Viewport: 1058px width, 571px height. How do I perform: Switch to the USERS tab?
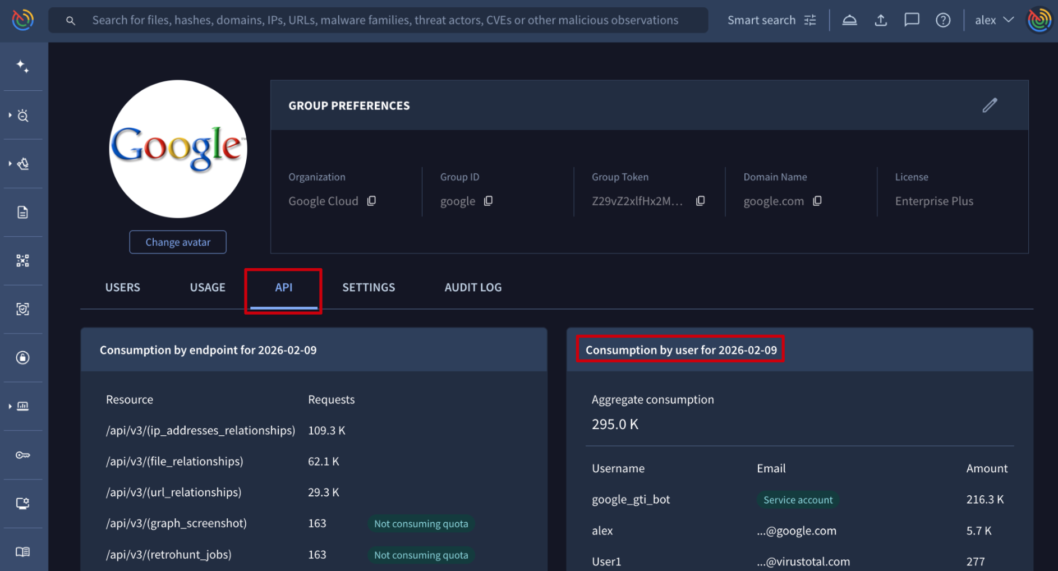coord(123,287)
